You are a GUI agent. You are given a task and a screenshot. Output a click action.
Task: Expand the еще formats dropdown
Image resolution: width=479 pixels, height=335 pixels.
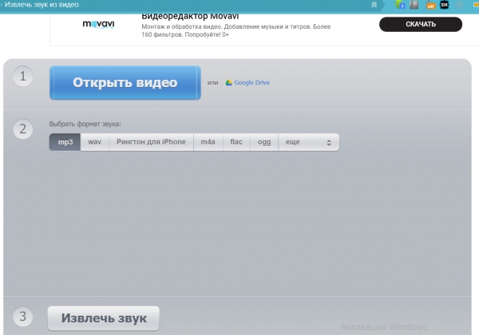click(x=308, y=142)
